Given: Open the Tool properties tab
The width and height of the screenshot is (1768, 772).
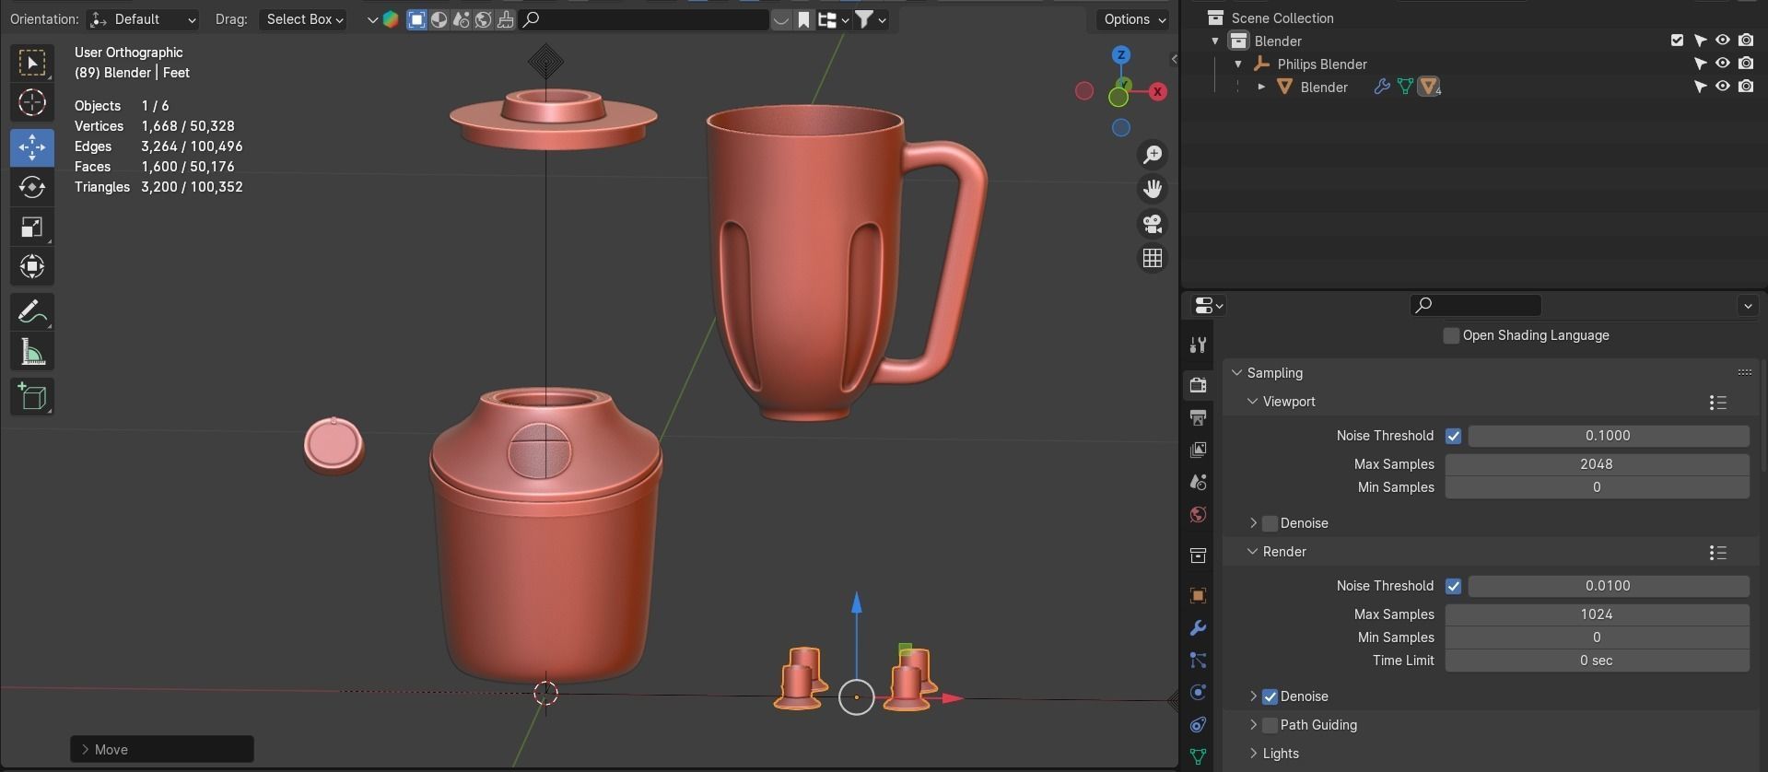Looking at the screenshot, I should [x=1198, y=345].
